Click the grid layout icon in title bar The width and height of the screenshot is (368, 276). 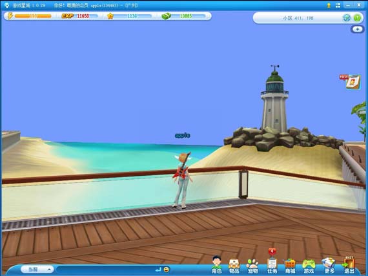(338, 5)
